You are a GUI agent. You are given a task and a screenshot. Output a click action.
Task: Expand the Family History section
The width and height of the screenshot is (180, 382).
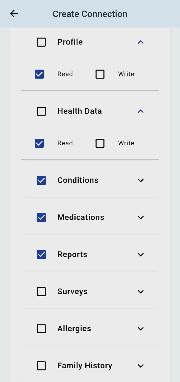pyautogui.click(x=141, y=366)
